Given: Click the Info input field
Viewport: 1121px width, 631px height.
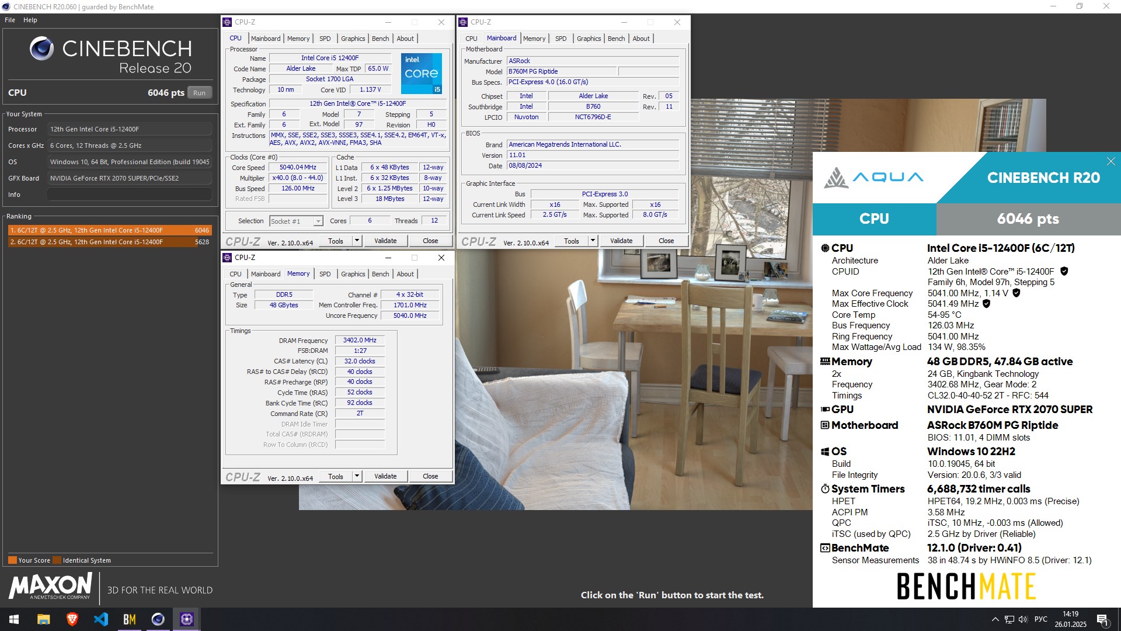Looking at the screenshot, I should tap(130, 195).
